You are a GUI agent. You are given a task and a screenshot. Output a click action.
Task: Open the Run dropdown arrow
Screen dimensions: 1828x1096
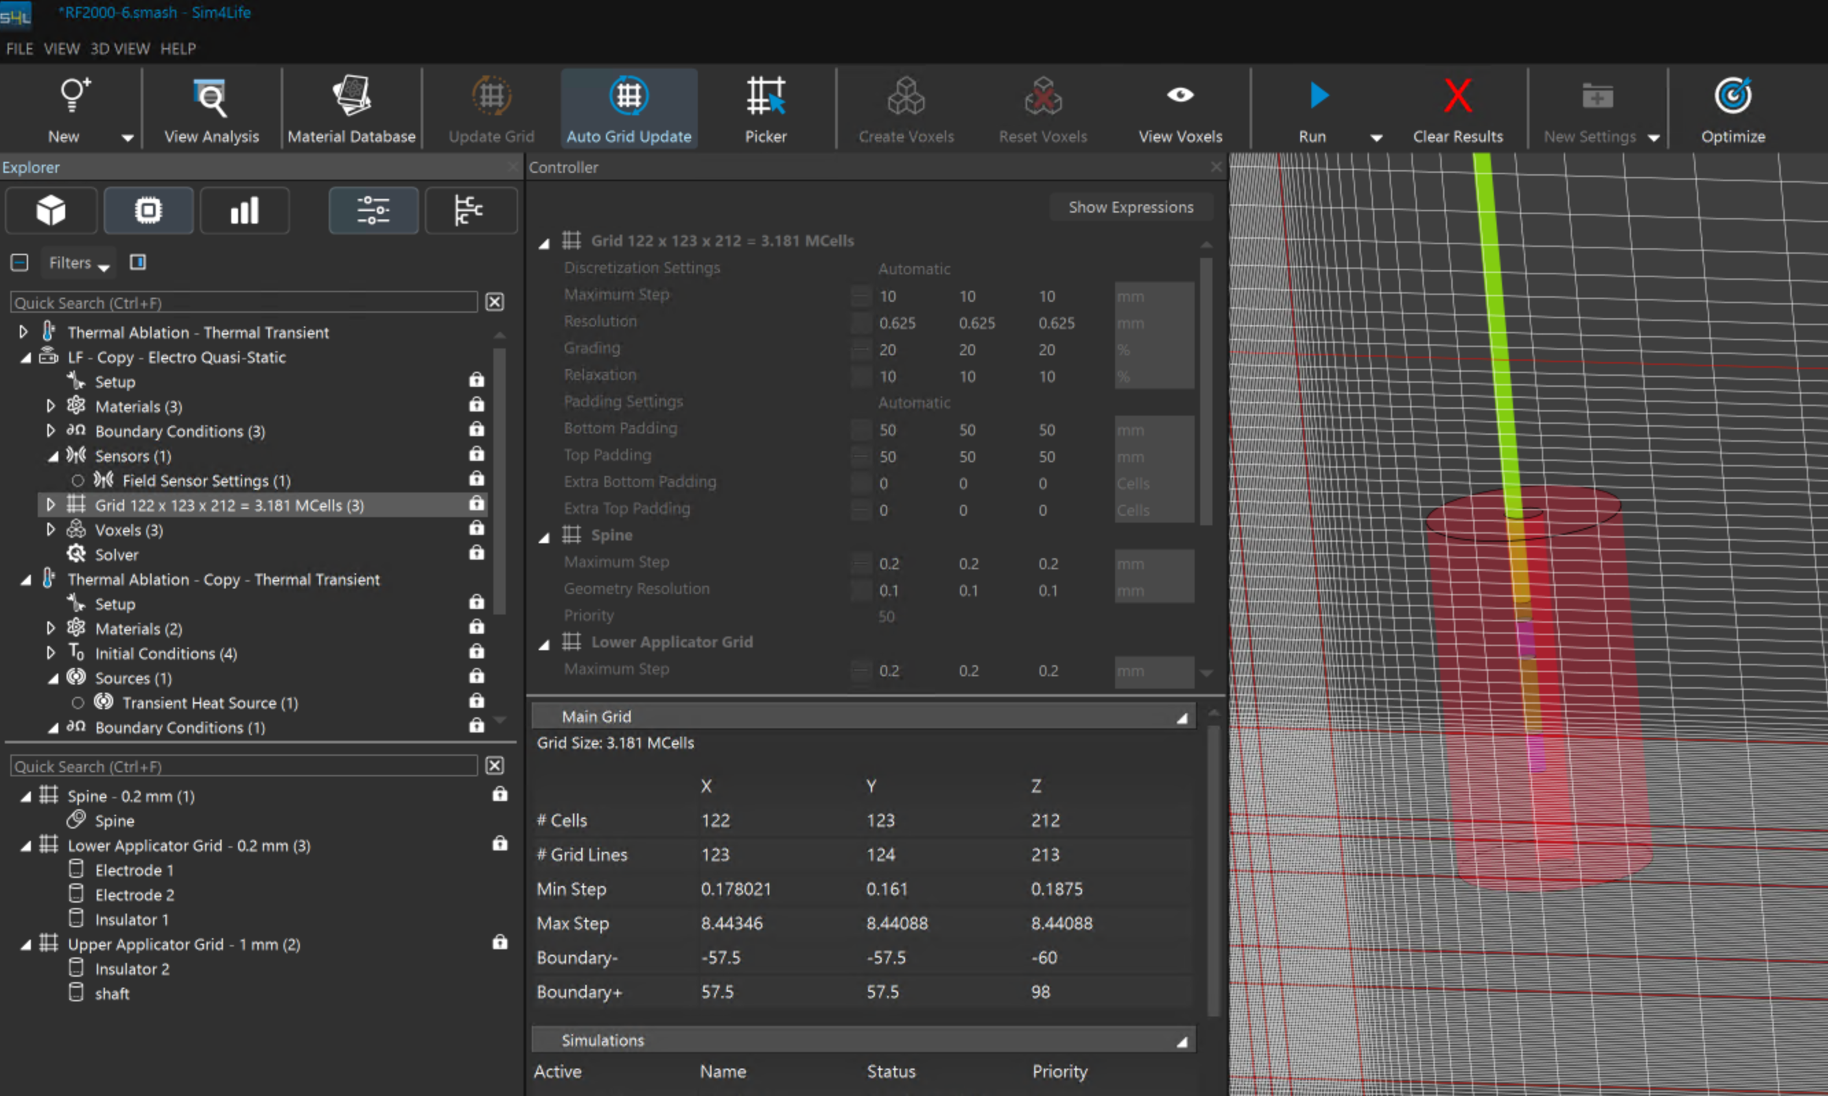pyautogui.click(x=1376, y=137)
